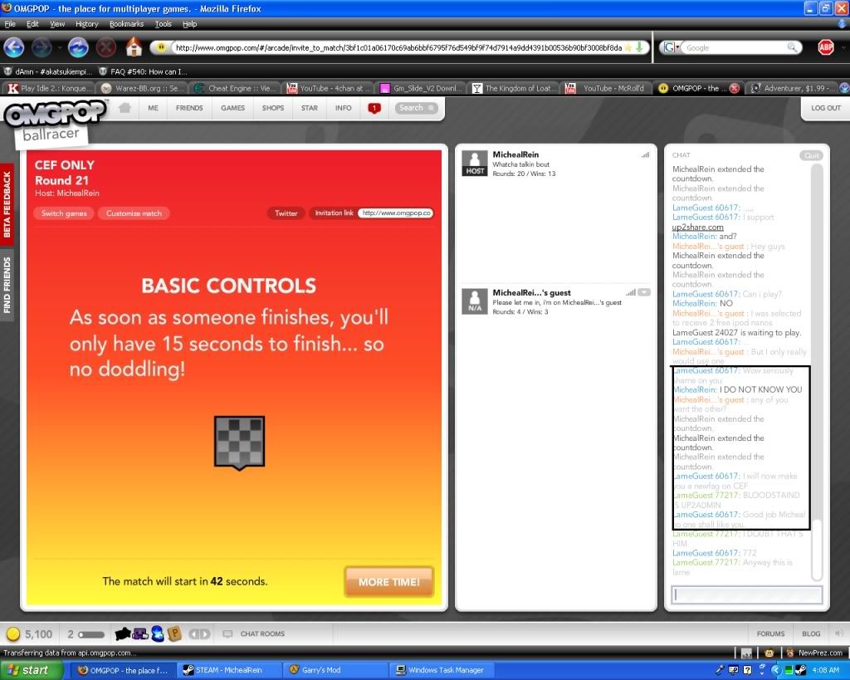Click the OMGPOP home icon

click(125, 108)
